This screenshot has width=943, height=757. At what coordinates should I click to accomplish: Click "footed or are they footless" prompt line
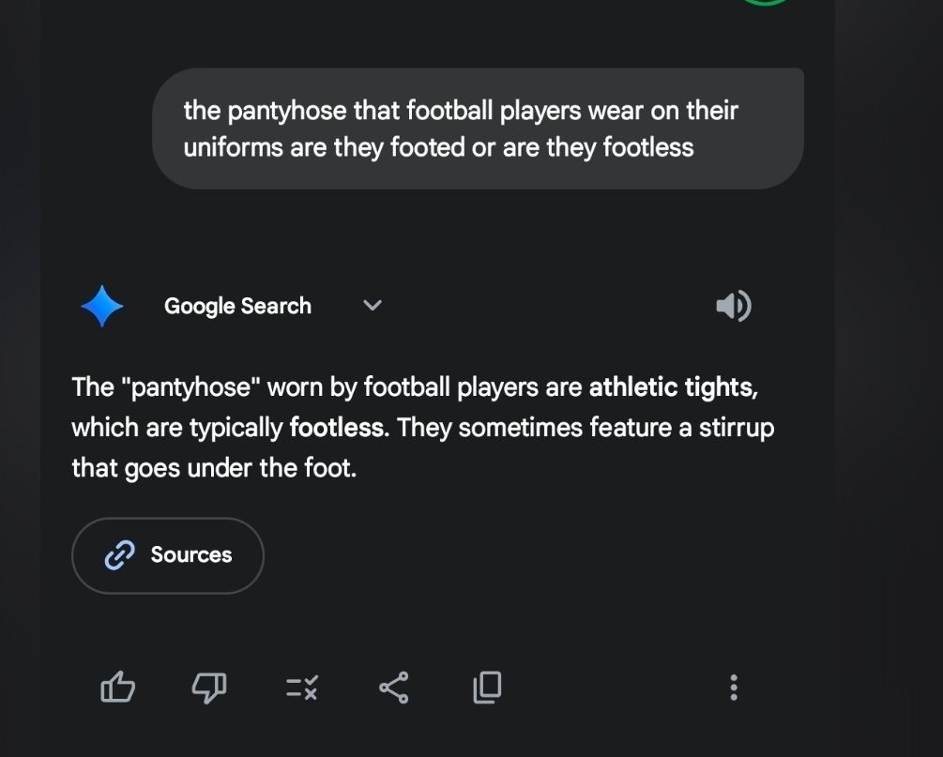tap(513, 147)
